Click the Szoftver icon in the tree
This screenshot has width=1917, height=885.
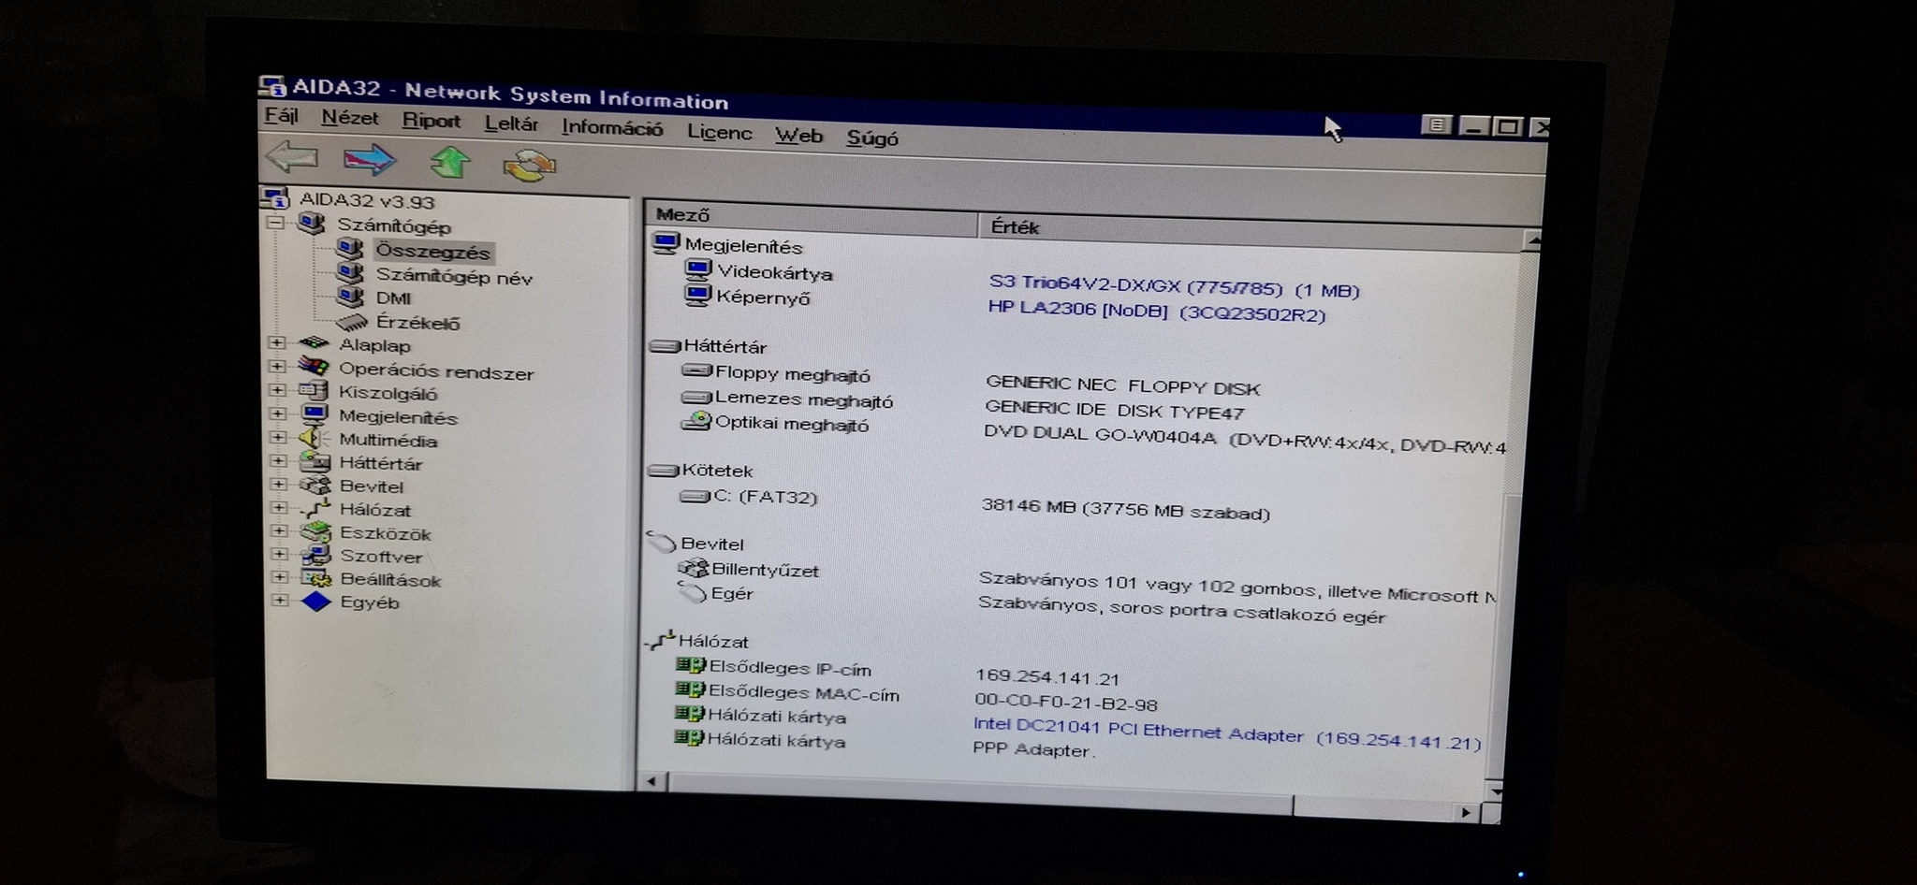pos(315,555)
